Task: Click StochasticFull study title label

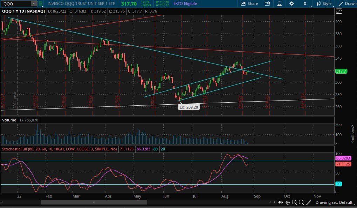Action: point(60,149)
